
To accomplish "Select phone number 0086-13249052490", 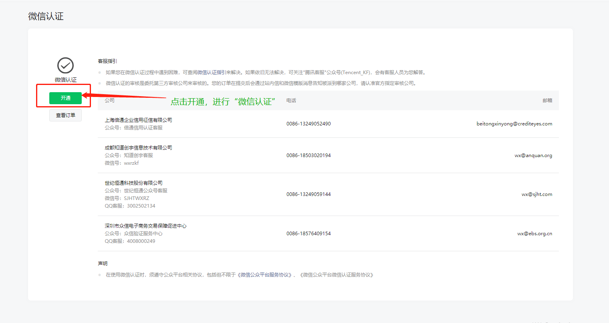I will 309,124.
